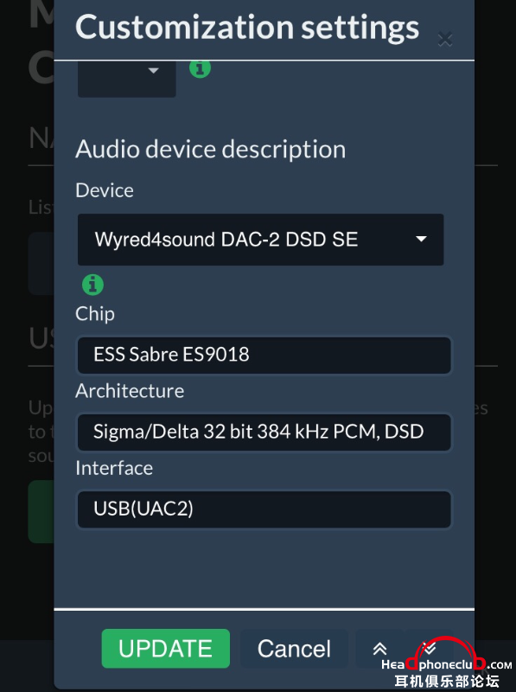516x692 pixels.
Task: Click the arrow on the Device dropdown
Action: [421, 240]
